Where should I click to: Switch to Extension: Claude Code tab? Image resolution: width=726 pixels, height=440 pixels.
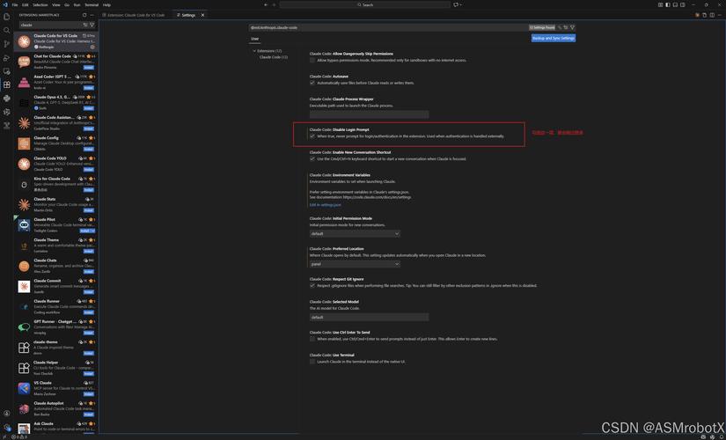[x=135, y=15]
